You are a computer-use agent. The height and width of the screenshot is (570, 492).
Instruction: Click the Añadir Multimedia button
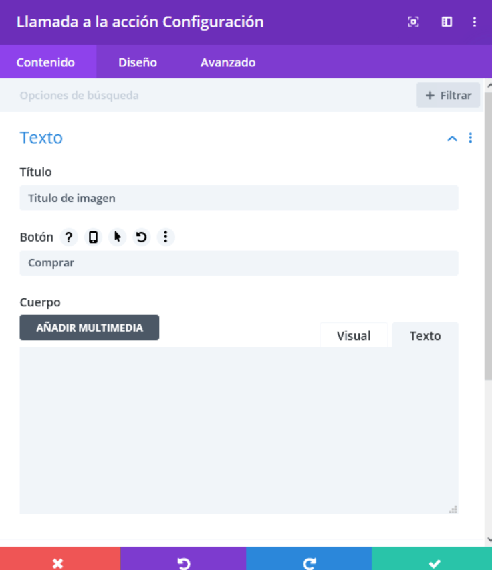click(90, 328)
